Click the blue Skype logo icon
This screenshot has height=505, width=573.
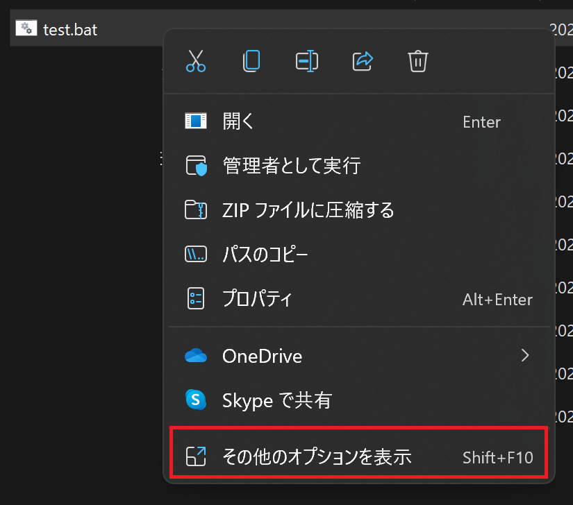[x=197, y=400]
